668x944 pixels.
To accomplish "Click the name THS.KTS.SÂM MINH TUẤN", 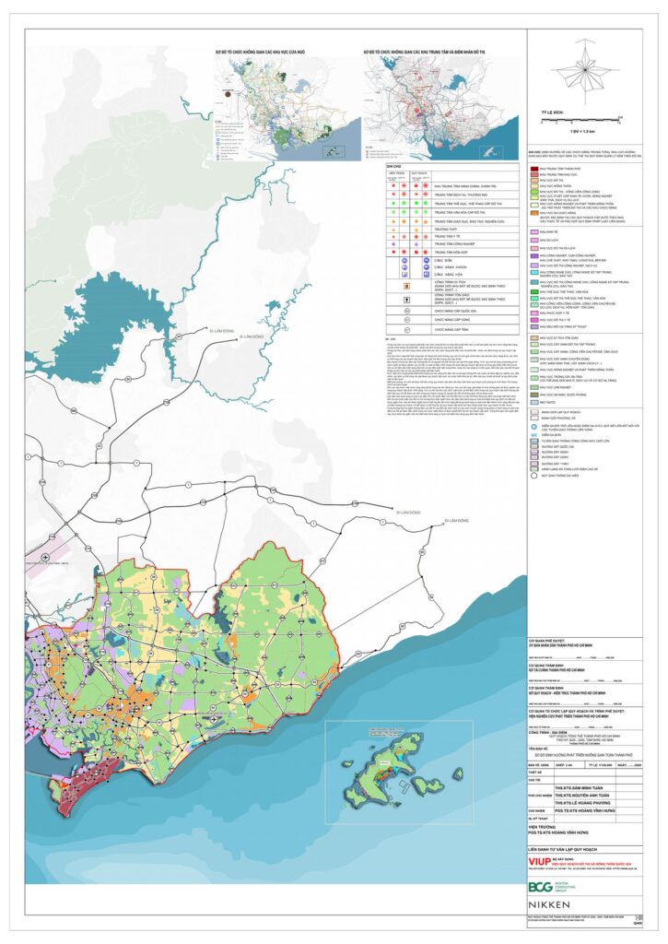I will point(580,787).
